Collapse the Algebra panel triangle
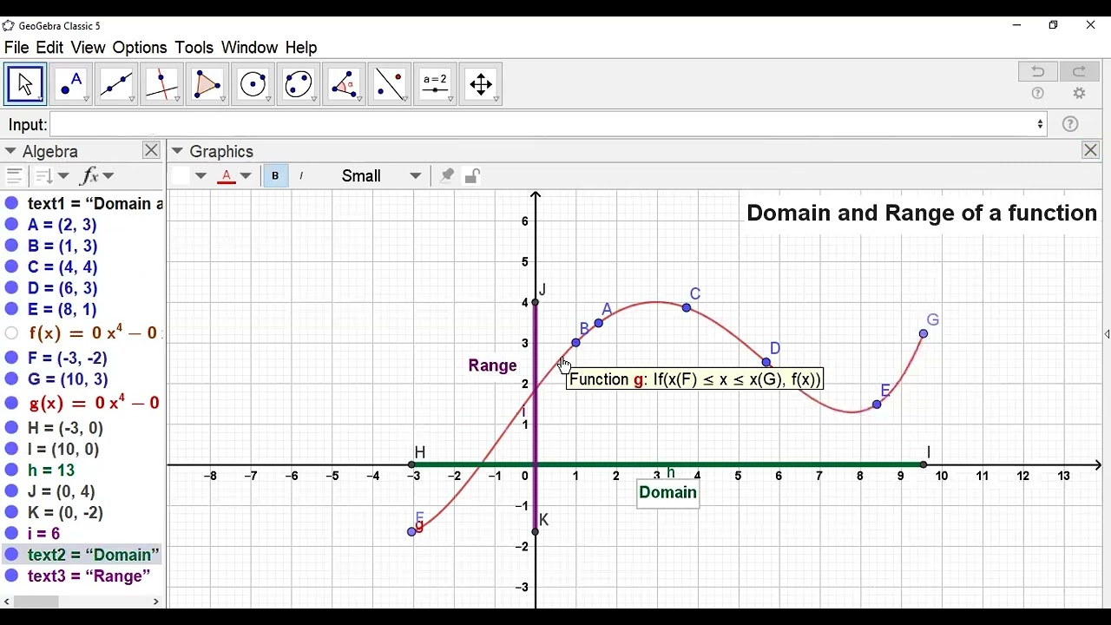Image resolution: width=1111 pixels, height=625 pixels. point(10,151)
